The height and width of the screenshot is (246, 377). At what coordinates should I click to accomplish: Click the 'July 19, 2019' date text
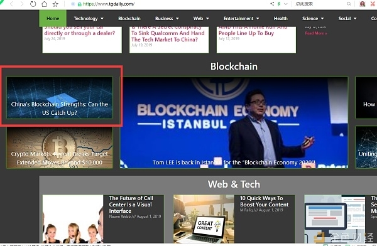[x=141, y=45]
